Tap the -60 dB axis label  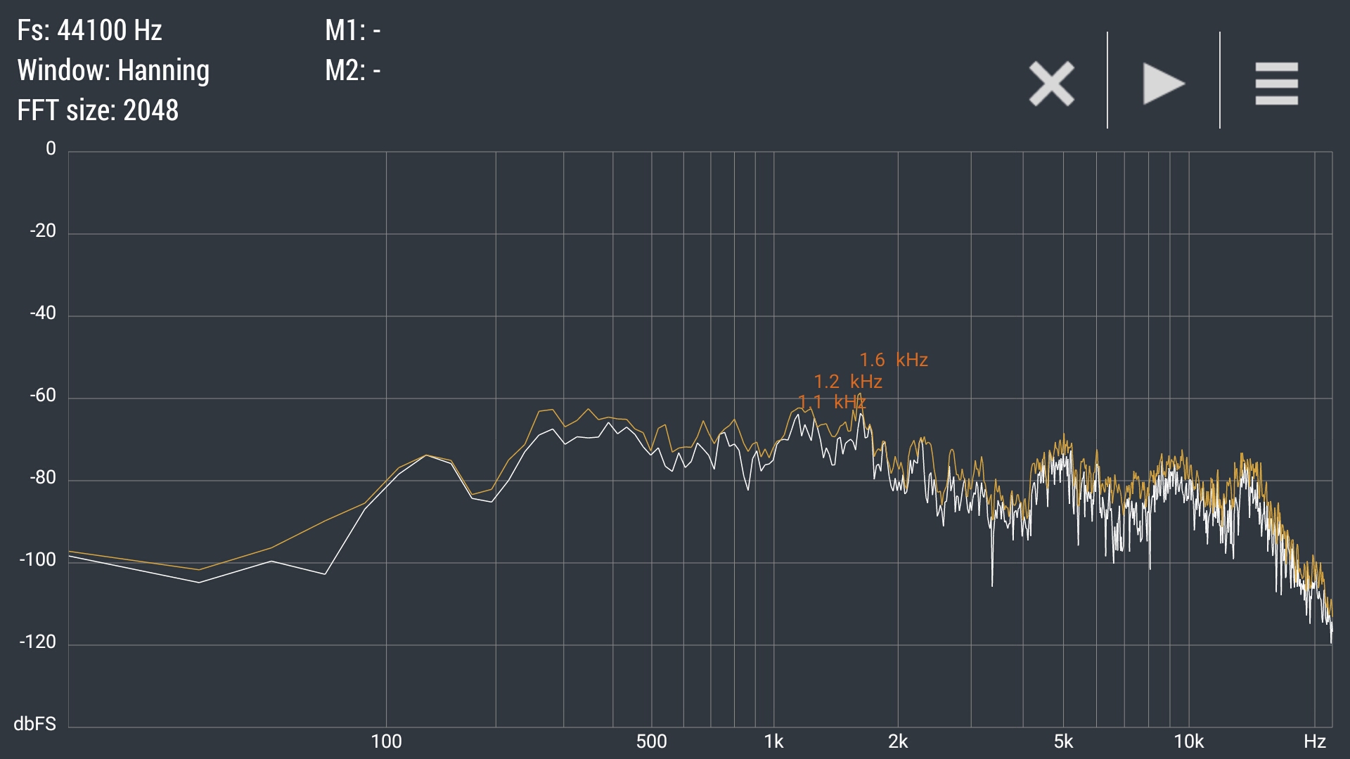(42, 396)
